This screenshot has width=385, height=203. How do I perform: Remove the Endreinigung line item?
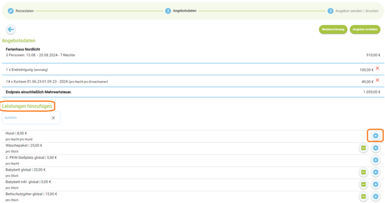(x=377, y=68)
